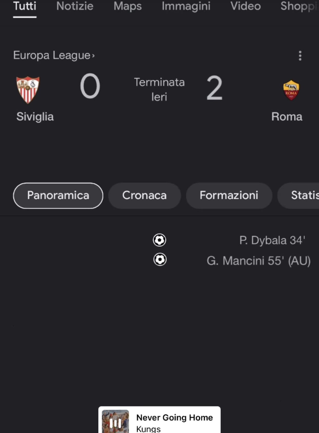Open the Immagini results tab
319x433 pixels.
click(x=186, y=6)
